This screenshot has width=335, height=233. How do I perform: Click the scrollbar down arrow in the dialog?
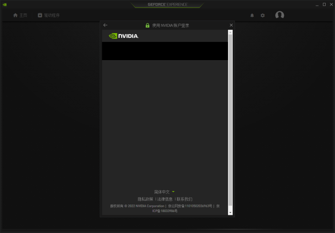point(230,212)
